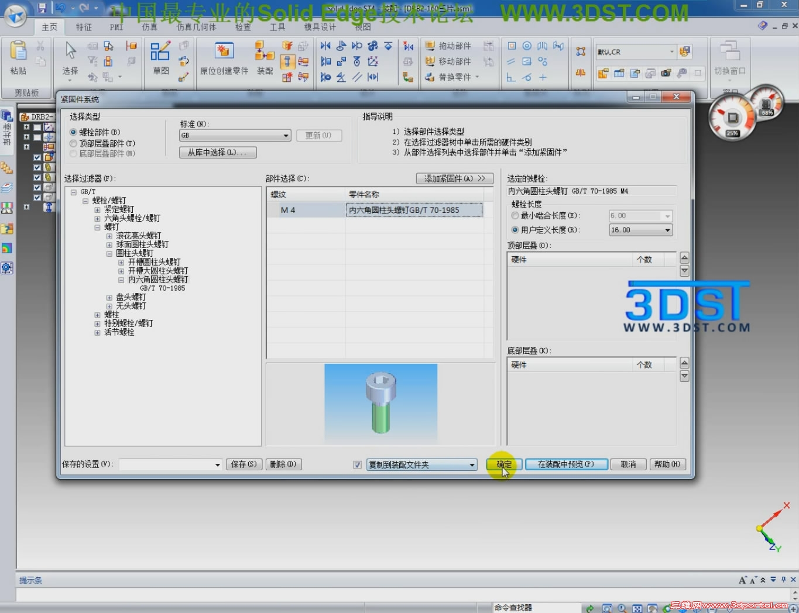This screenshot has width=799, height=613.
Task: Open the PMI ribbon tab
Action: pyautogui.click(x=116, y=27)
